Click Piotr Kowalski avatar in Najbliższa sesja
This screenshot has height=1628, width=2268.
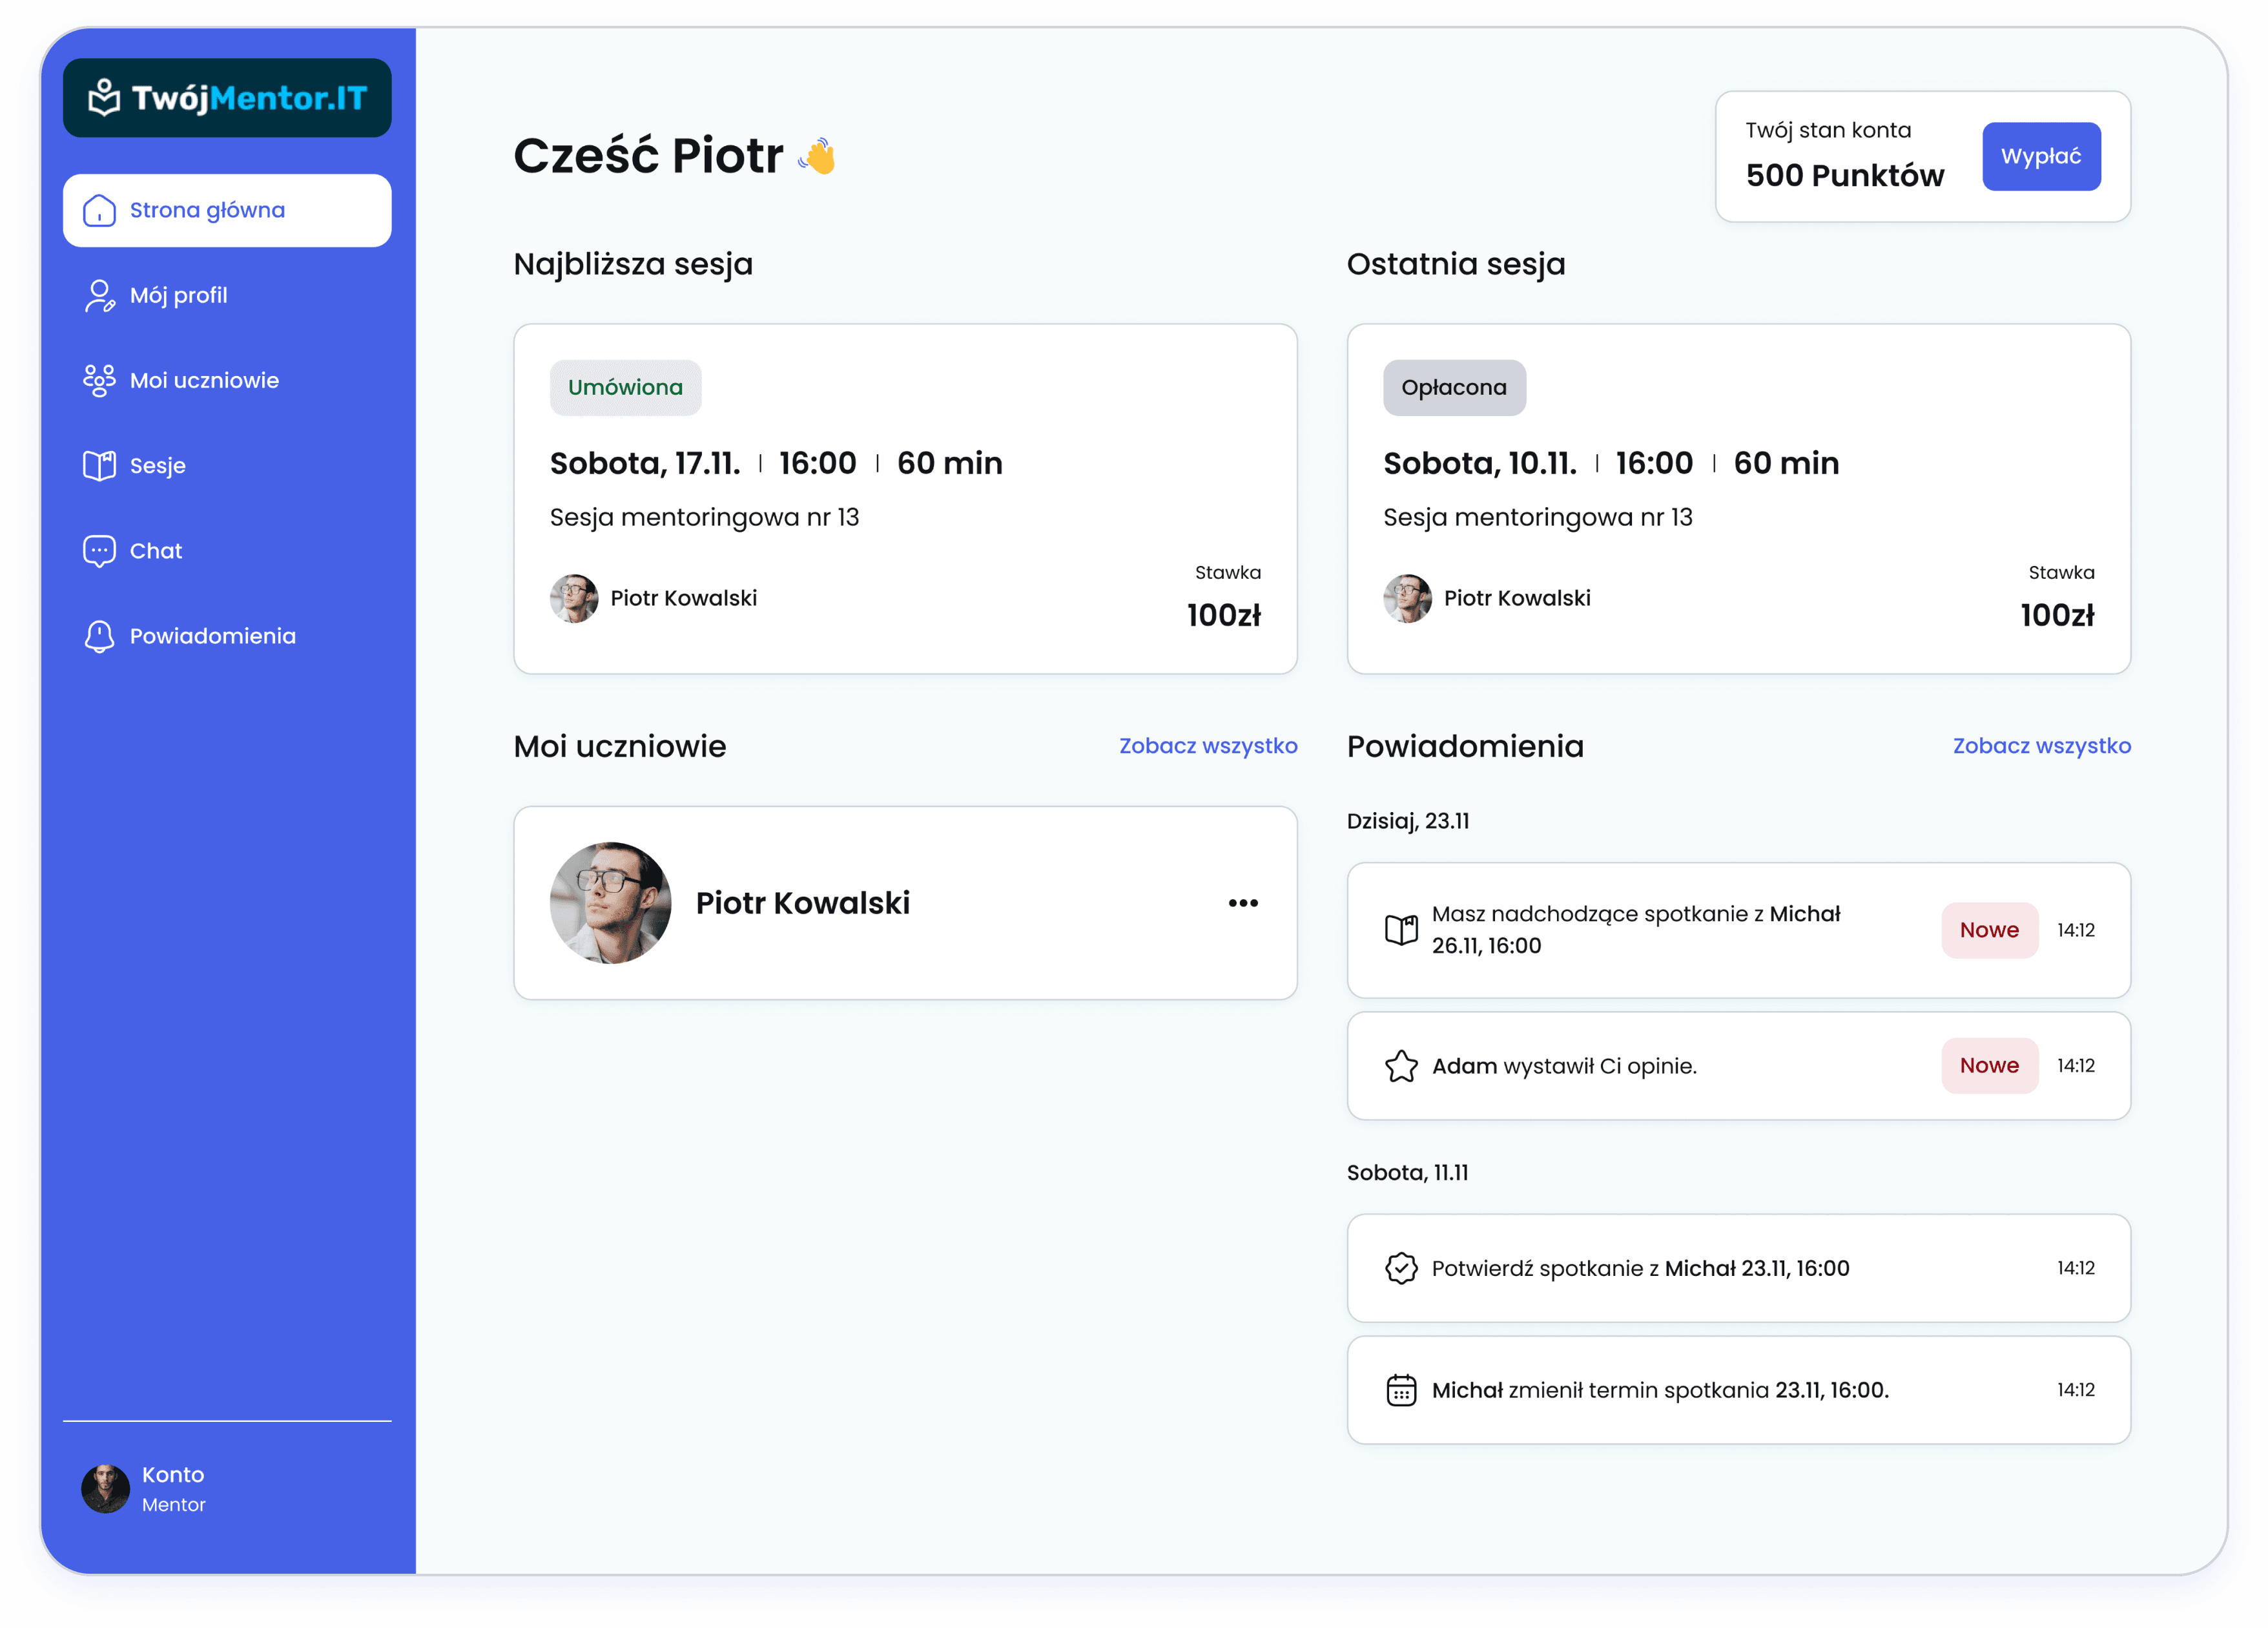[x=574, y=598]
